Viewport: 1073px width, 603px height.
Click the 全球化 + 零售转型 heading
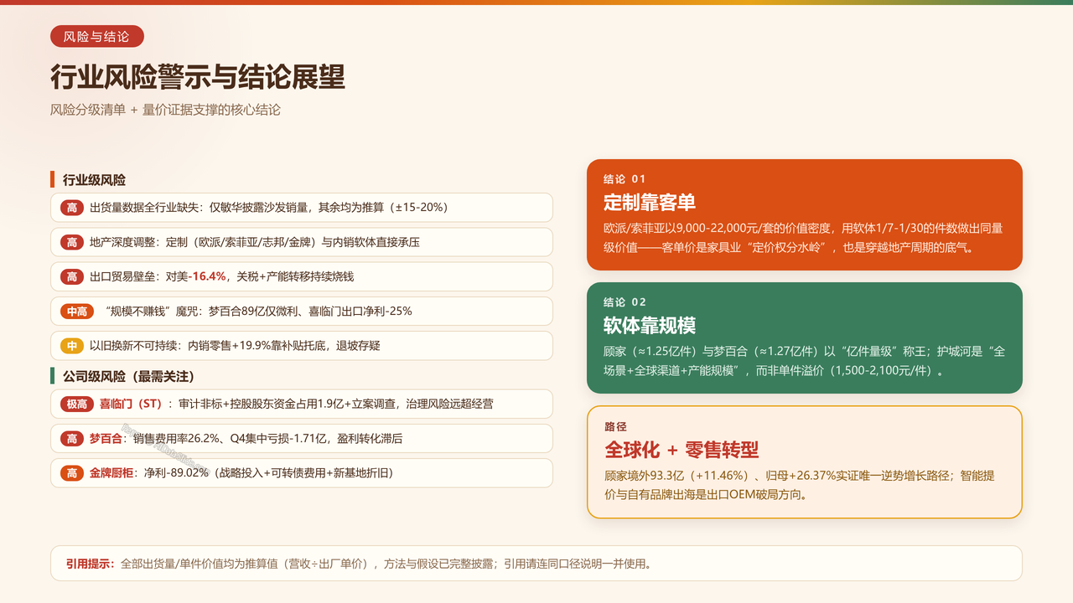(x=682, y=450)
